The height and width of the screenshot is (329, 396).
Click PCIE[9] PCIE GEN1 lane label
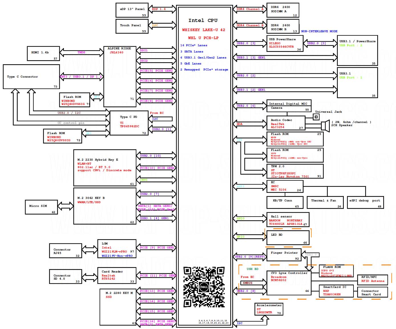(157, 248)
